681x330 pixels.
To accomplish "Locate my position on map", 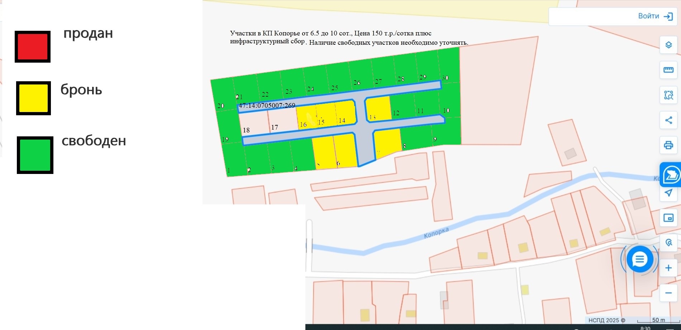I will (668, 193).
